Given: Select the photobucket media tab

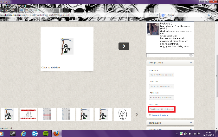Looking at the screenshot, I should click(41, 10).
